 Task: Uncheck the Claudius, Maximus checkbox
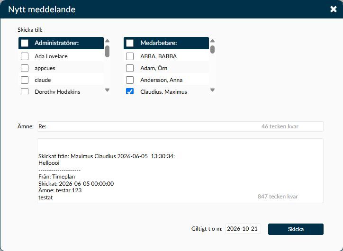pos(130,91)
